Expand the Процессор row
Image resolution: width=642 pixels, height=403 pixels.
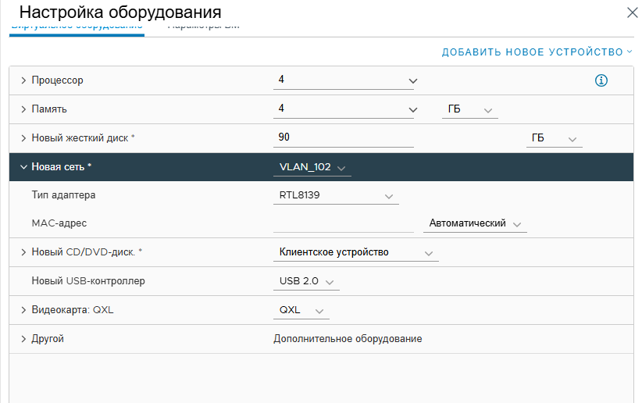pyautogui.click(x=23, y=80)
